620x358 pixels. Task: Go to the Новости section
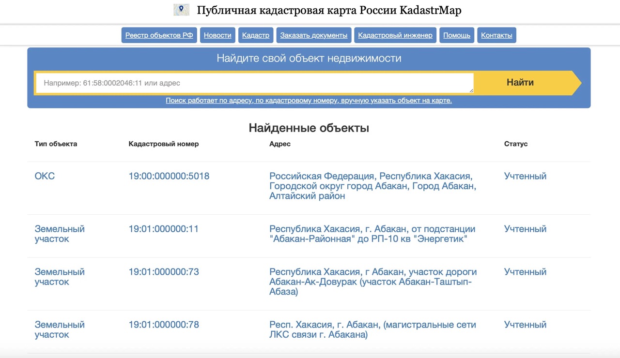pos(217,35)
